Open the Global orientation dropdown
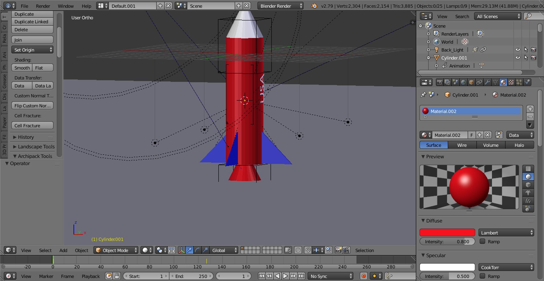The image size is (544, 281). [x=224, y=250]
